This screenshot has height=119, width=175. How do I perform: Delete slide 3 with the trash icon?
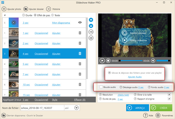coord(80,54)
